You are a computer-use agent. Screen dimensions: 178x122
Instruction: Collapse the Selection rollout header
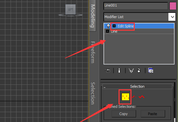point(137,86)
